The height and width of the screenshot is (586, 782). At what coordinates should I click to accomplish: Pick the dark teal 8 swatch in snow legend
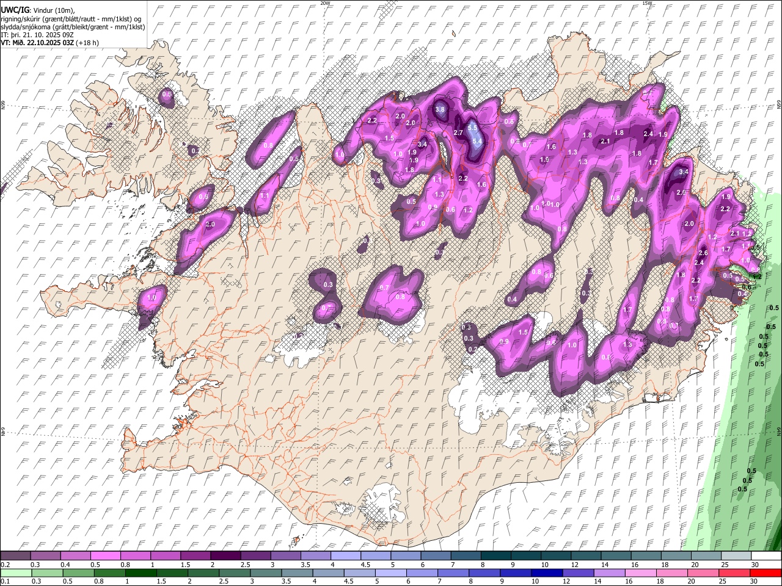495,556
